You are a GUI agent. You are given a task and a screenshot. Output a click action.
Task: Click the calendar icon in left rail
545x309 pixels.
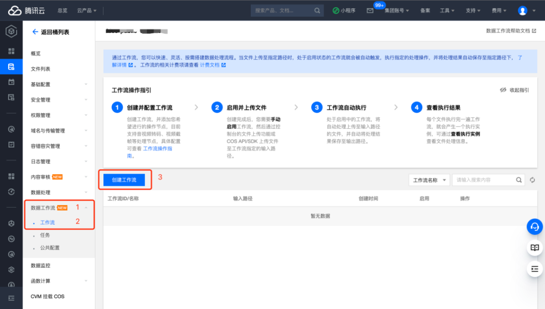(x=12, y=82)
